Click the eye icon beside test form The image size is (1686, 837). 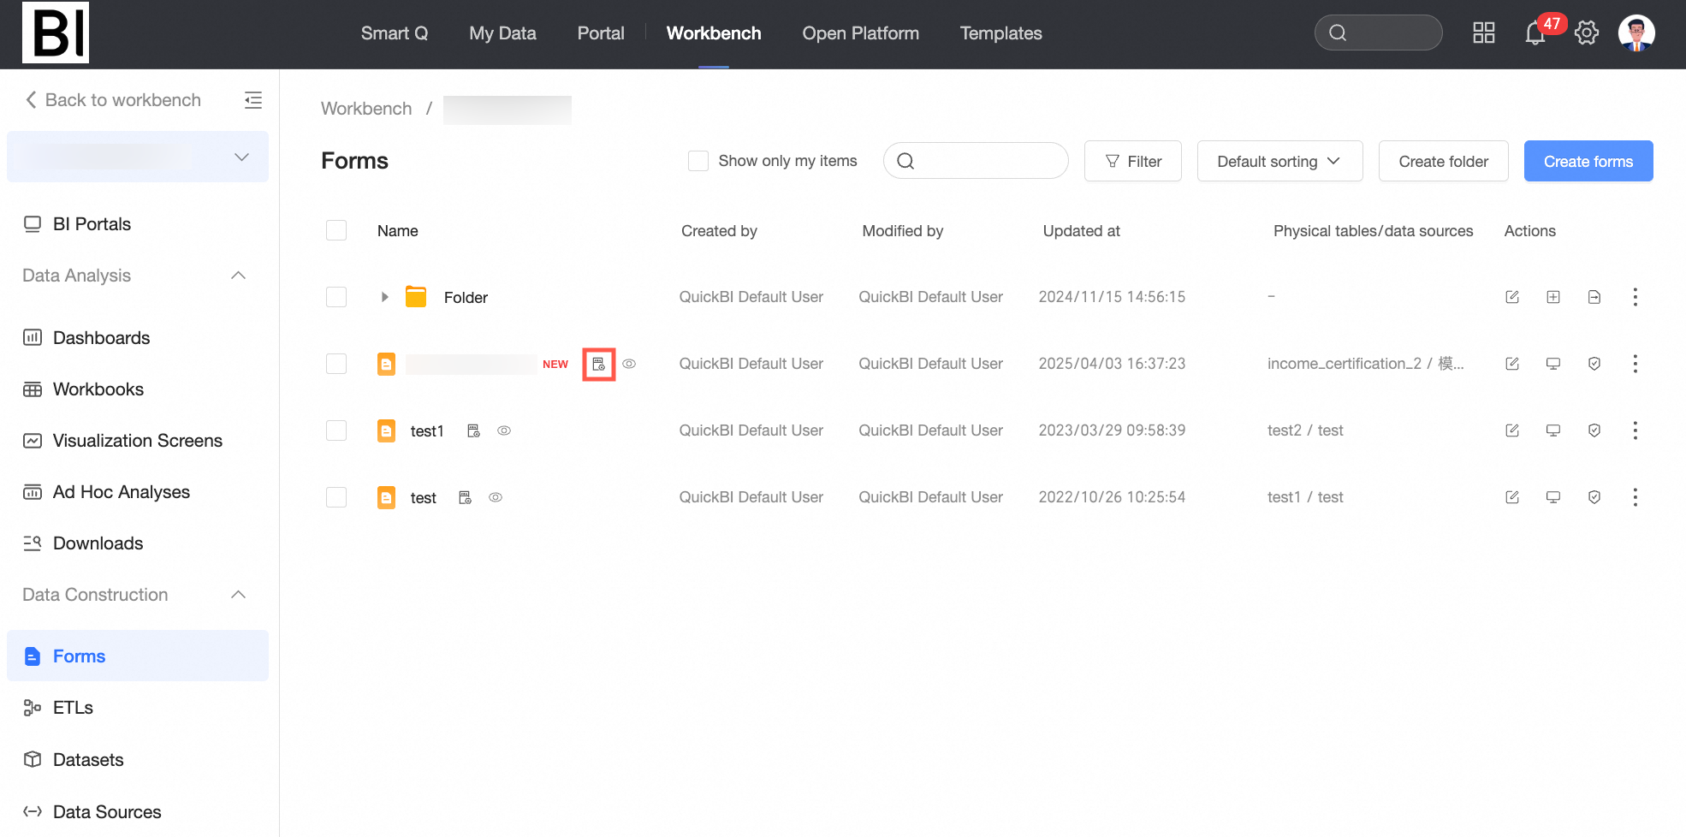tap(496, 497)
